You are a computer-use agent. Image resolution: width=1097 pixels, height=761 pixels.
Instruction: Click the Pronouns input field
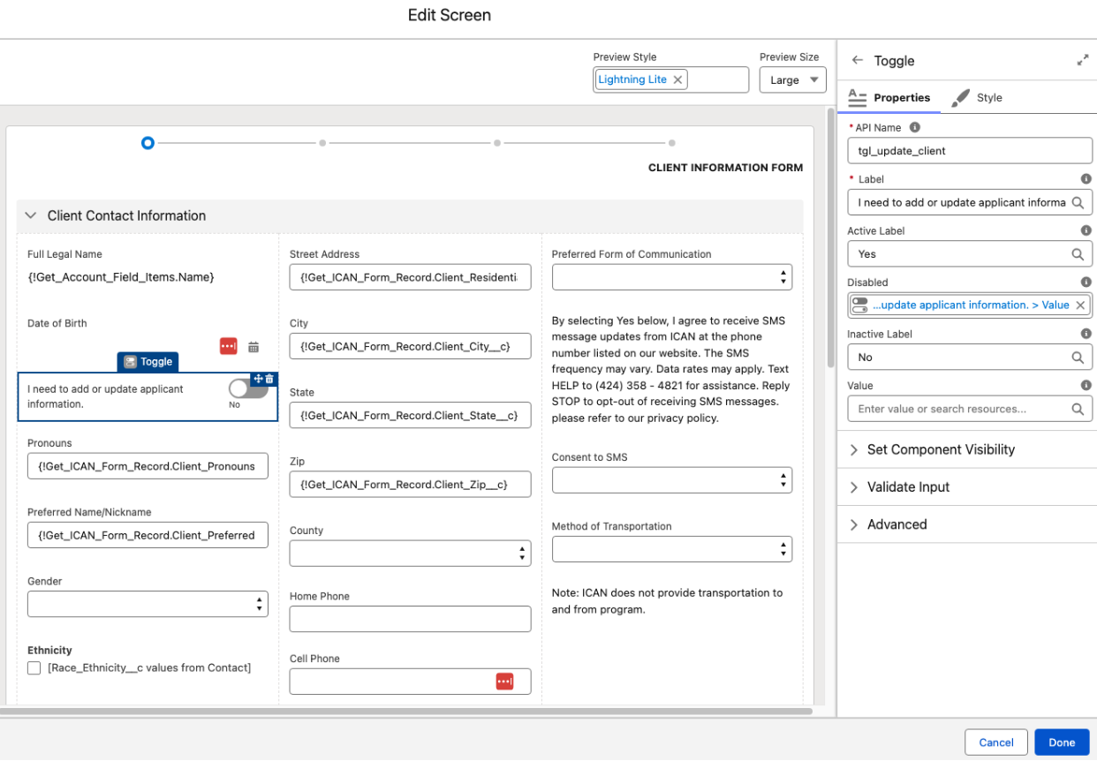click(x=148, y=466)
